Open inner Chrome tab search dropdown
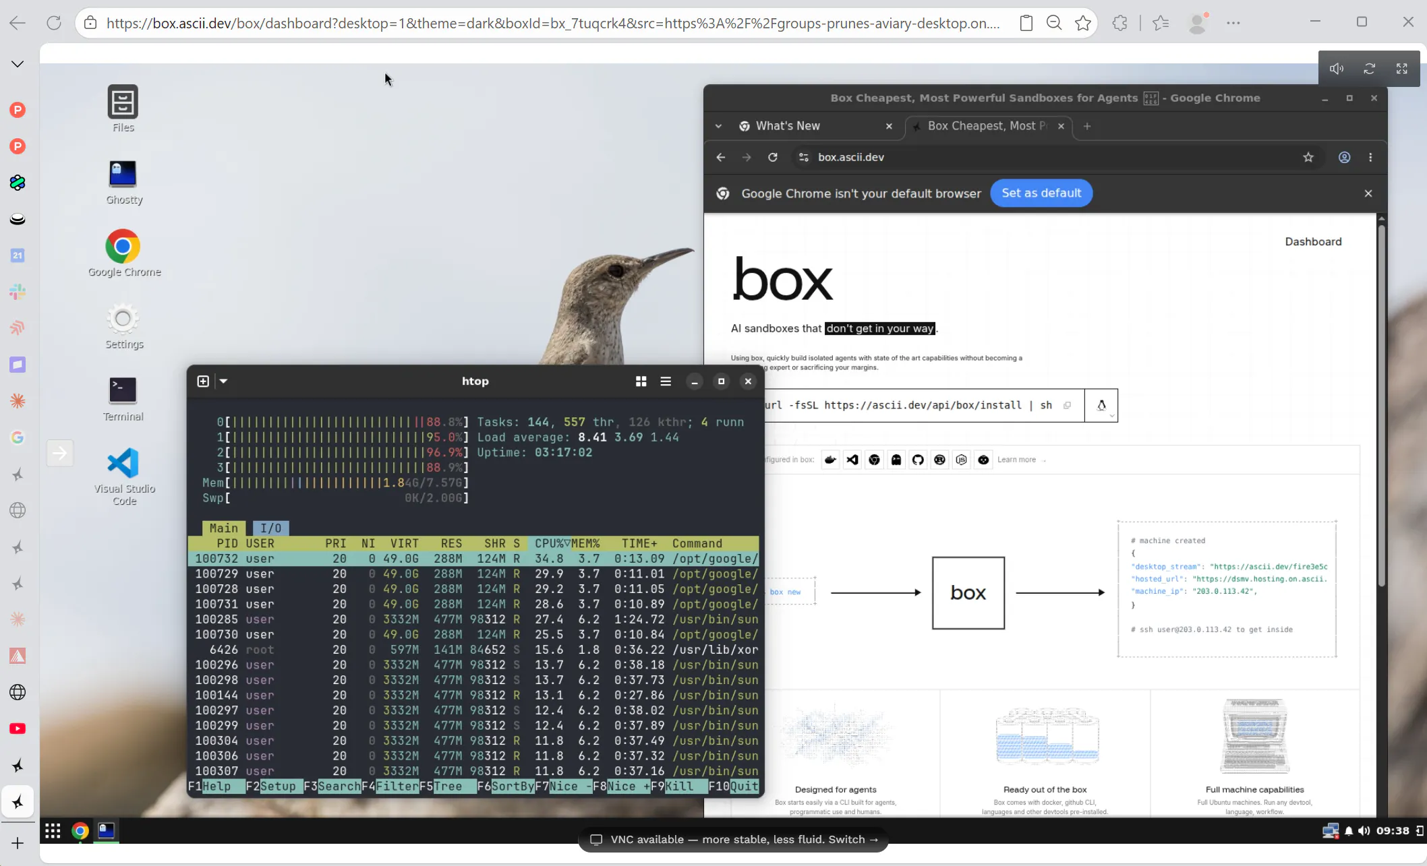This screenshot has width=1427, height=866. point(718,126)
